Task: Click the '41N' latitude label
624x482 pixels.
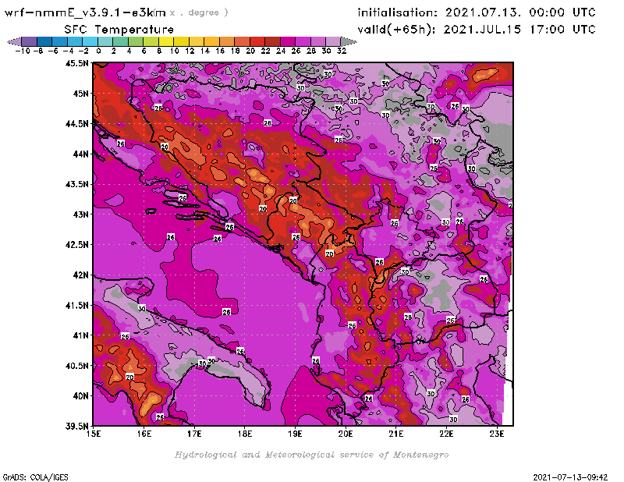Action: [x=81, y=335]
